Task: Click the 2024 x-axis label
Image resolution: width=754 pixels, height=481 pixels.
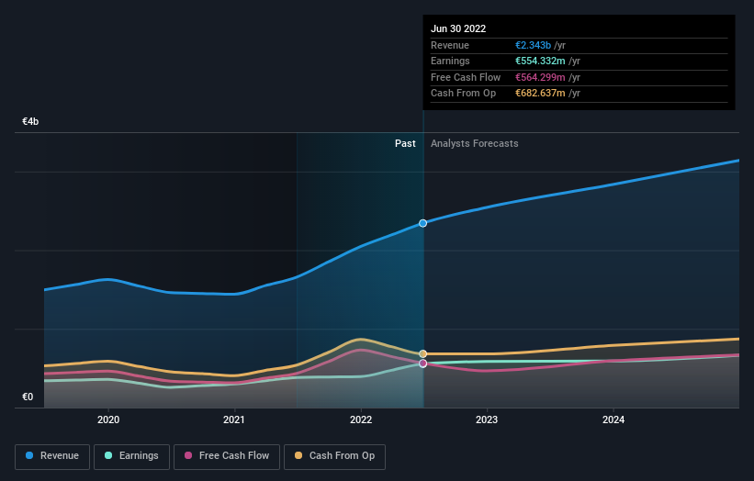Action: pyautogui.click(x=613, y=419)
